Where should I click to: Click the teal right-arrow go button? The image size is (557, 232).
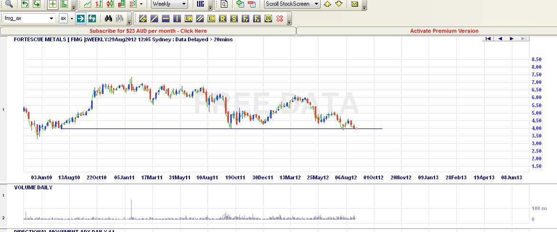click(81, 19)
